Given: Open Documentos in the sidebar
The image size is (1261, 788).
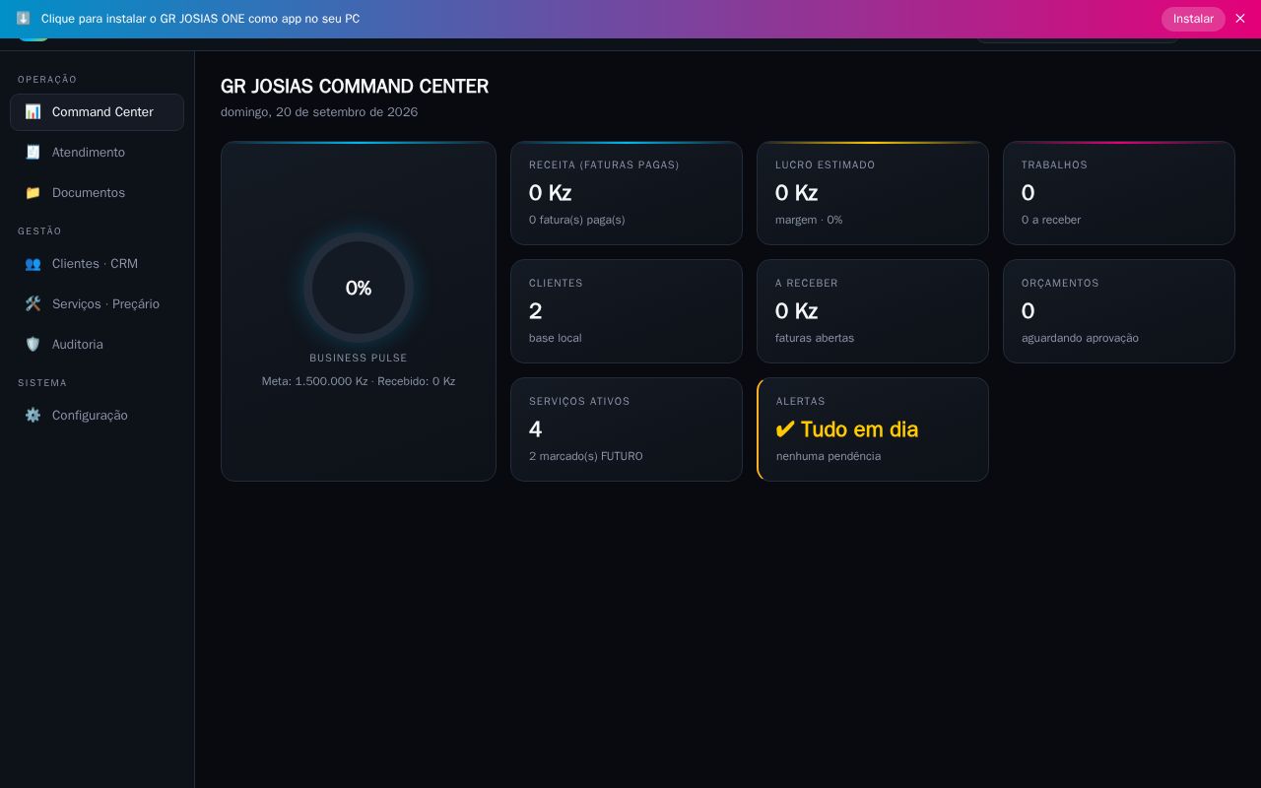Looking at the screenshot, I should [97, 193].
